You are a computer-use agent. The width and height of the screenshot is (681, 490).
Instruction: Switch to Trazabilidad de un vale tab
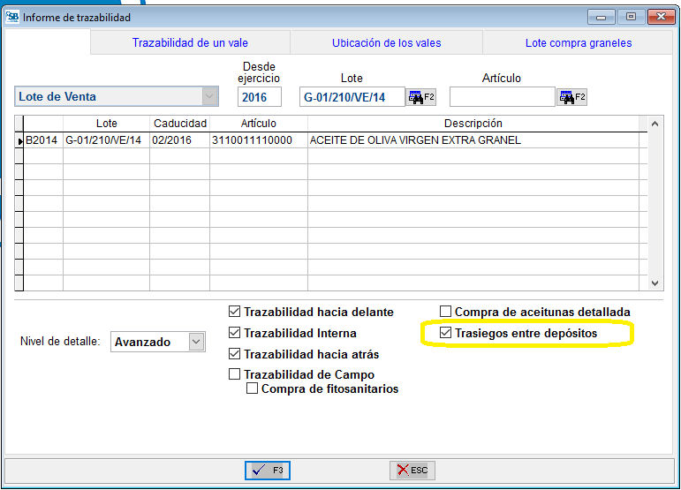(190, 42)
